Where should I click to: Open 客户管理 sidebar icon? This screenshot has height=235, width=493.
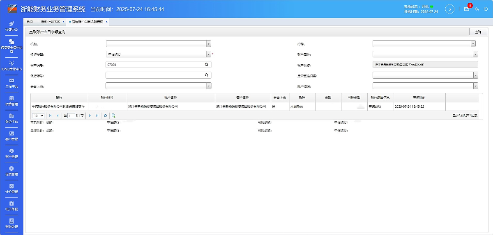pos(12,136)
